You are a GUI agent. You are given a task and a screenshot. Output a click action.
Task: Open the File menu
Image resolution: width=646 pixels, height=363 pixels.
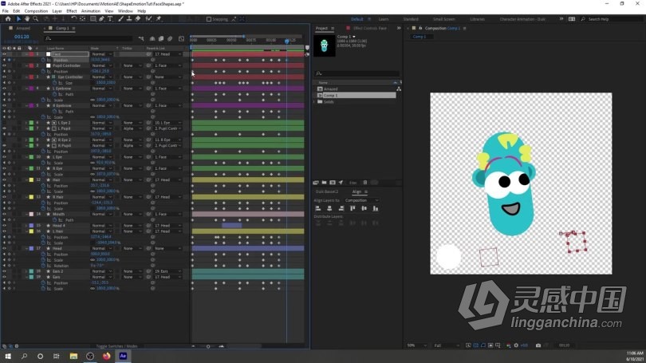(x=6, y=11)
